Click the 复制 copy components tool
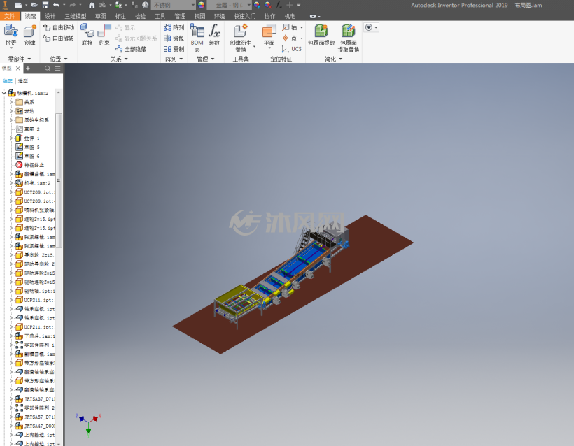574x446 pixels. (x=174, y=49)
